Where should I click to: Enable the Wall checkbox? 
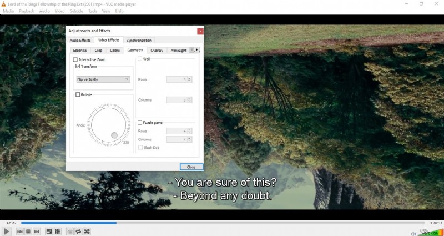point(140,59)
